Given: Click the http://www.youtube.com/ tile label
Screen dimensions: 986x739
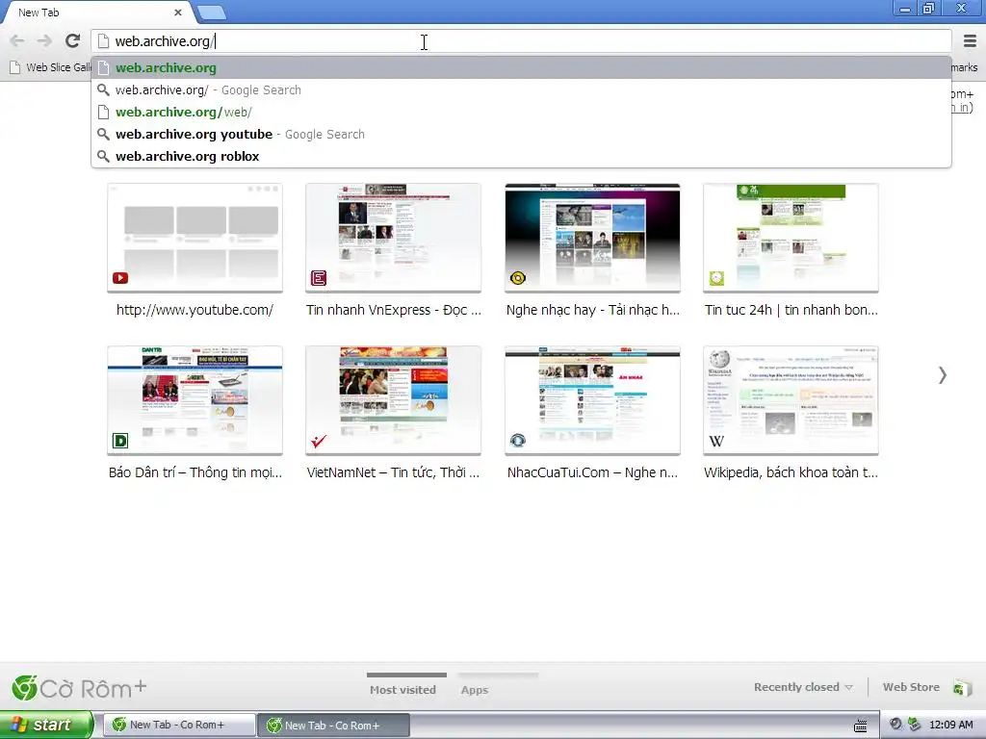Looking at the screenshot, I should pos(195,310).
